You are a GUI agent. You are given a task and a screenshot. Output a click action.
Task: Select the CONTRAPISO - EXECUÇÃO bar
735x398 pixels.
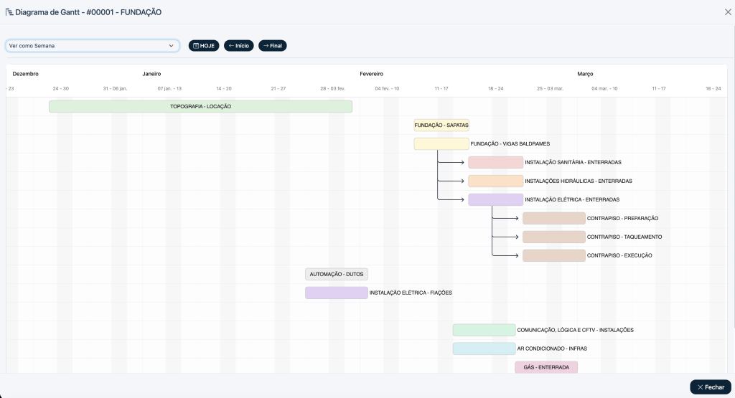click(554, 255)
